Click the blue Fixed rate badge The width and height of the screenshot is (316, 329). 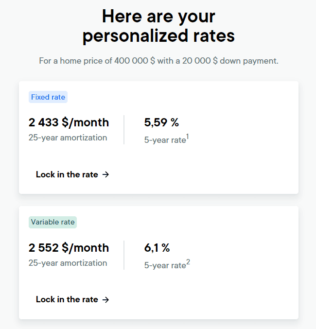[x=48, y=97]
